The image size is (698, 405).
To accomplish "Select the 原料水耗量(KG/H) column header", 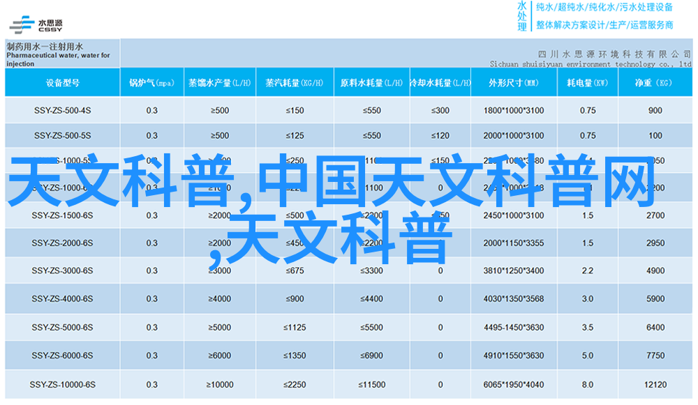I will tap(371, 83).
